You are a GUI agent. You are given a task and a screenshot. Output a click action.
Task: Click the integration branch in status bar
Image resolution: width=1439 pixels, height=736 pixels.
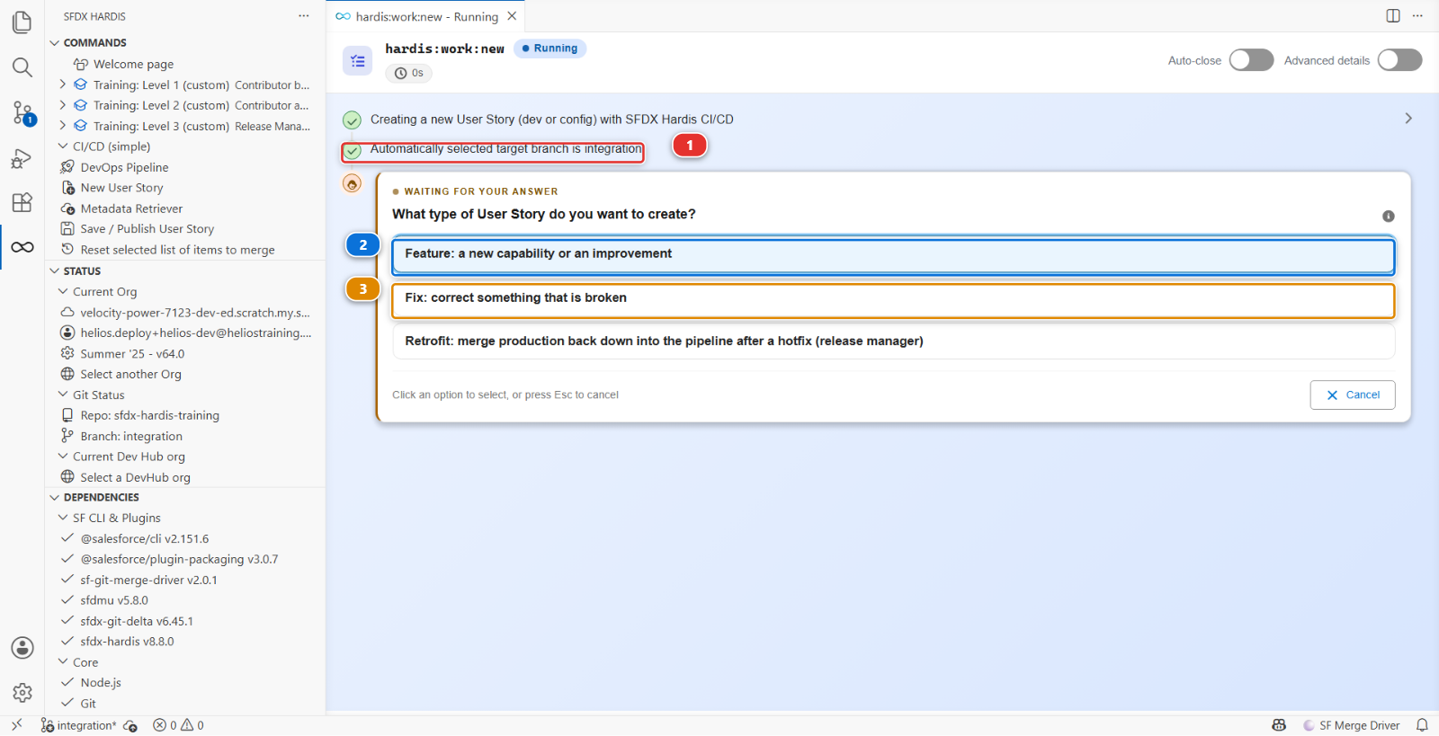tap(79, 725)
